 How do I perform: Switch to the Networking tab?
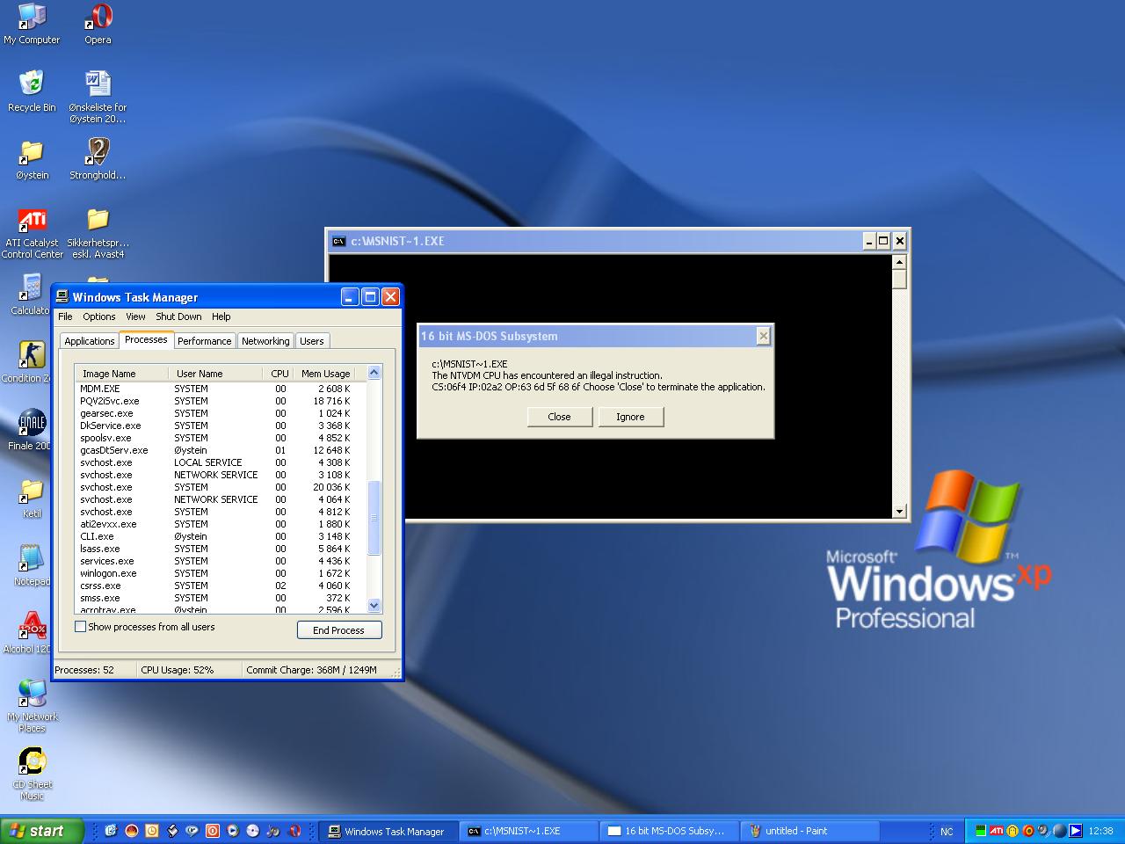tap(265, 341)
